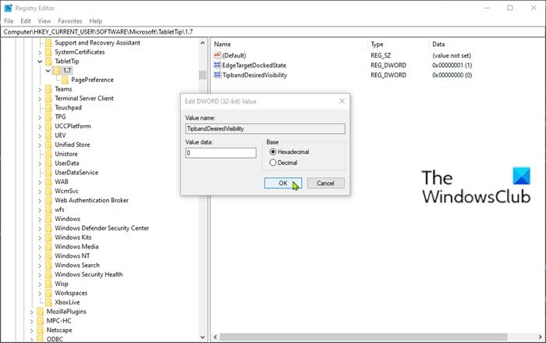Click the (Default) string value icon

pos(217,55)
